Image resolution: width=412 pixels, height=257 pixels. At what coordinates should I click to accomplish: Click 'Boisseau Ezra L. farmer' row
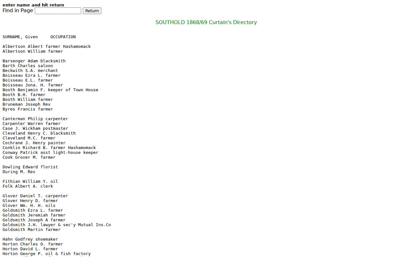[x=32, y=75]
